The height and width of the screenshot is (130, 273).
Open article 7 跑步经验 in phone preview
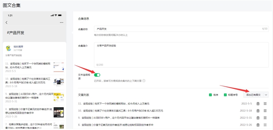coord(29,126)
